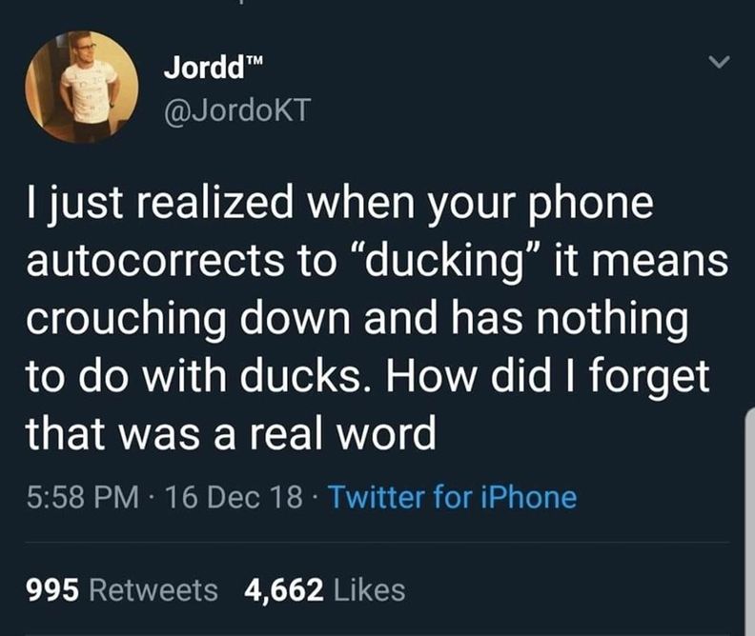Visit the @JordoKT handle
The height and width of the screenshot is (636, 755).
pyautogui.click(x=237, y=110)
